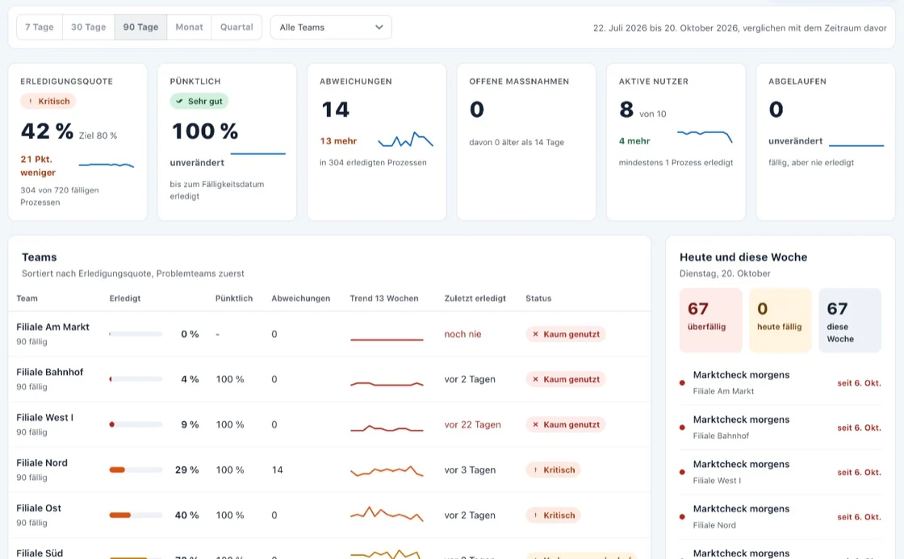Open the Filiale West I team row
This screenshot has width=904, height=559.
pos(330,425)
